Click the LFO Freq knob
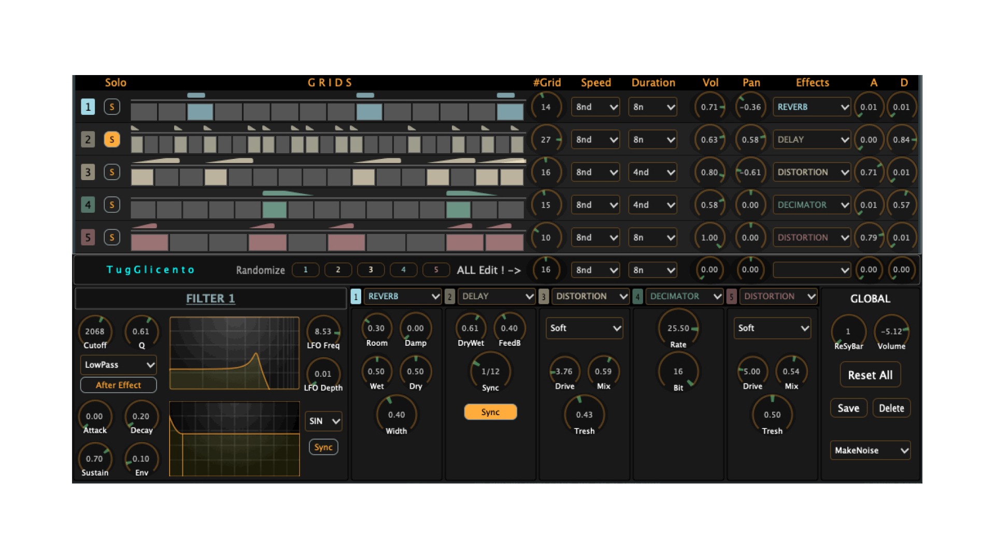Screen dimensions: 995x559 pos(323,331)
